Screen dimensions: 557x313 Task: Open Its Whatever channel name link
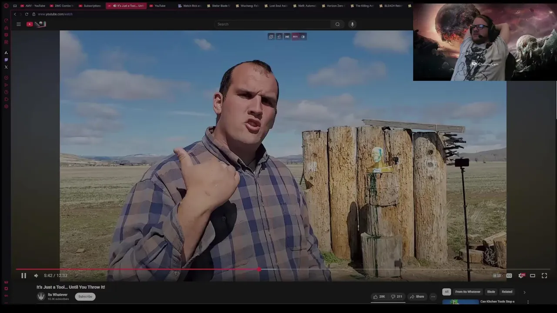57,295
